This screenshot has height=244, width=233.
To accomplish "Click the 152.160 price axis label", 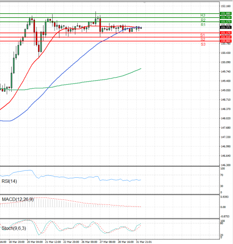I will pyautogui.click(x=226, y=6).
